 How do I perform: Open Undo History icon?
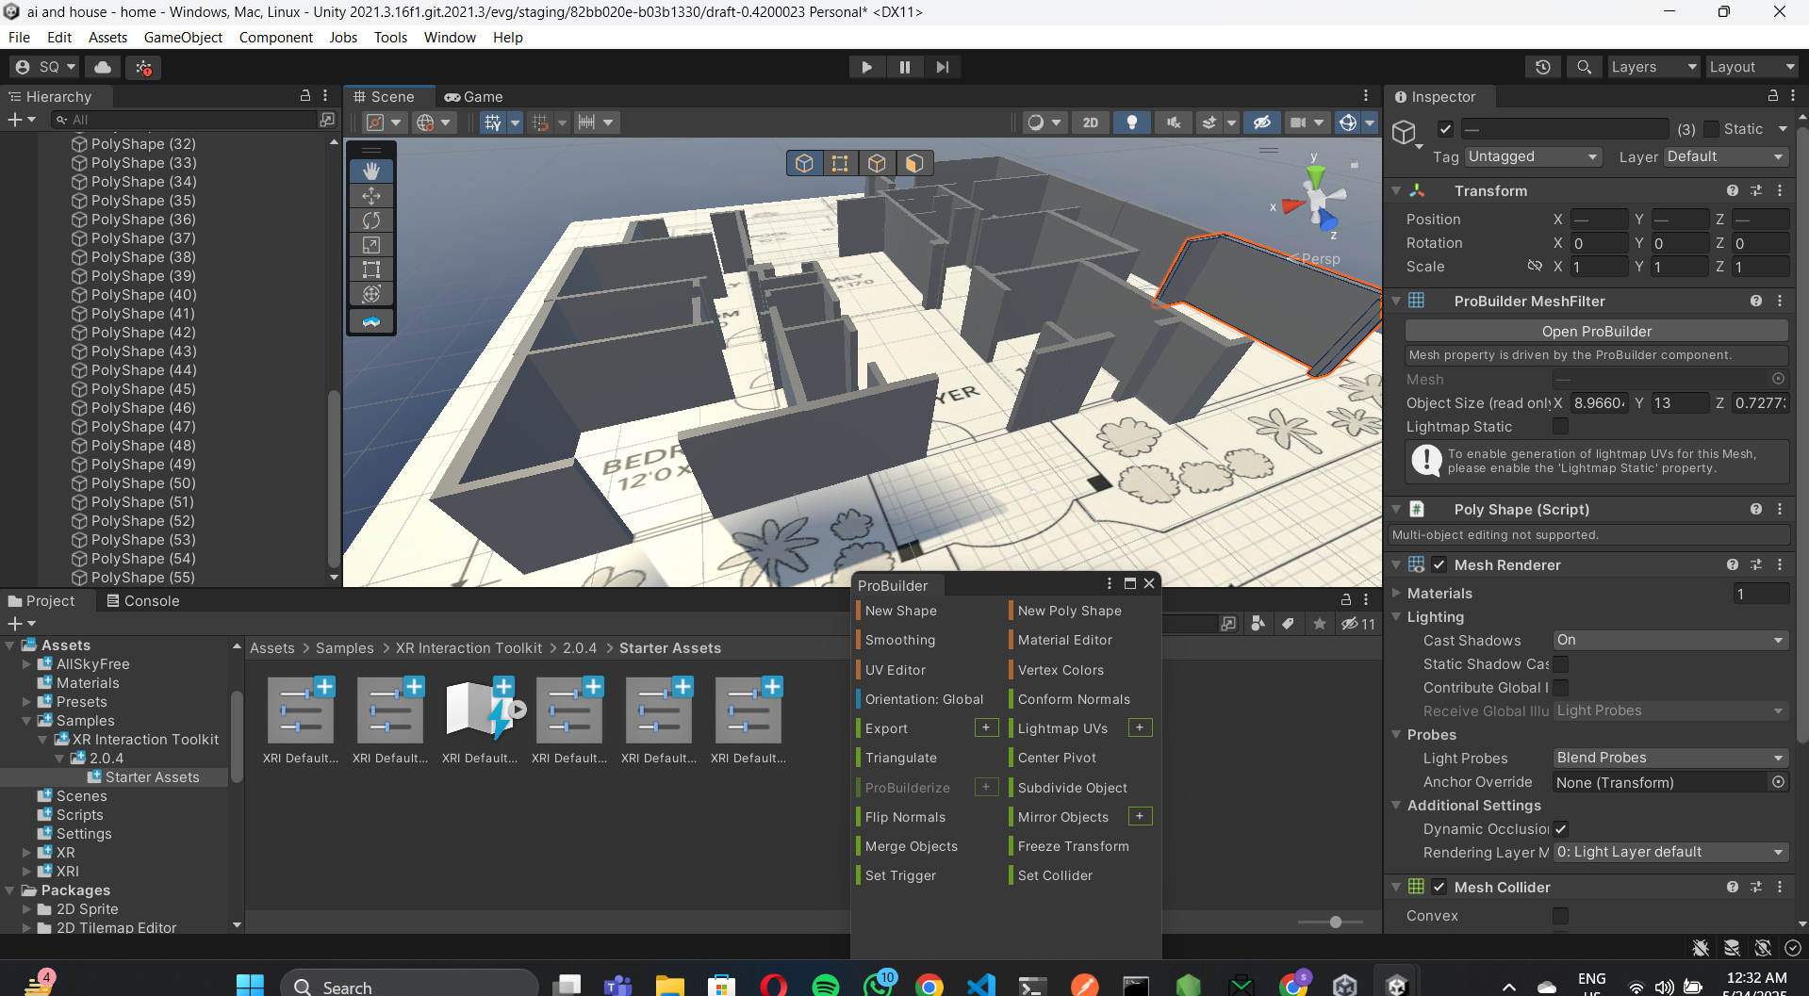coord(1542,67)
